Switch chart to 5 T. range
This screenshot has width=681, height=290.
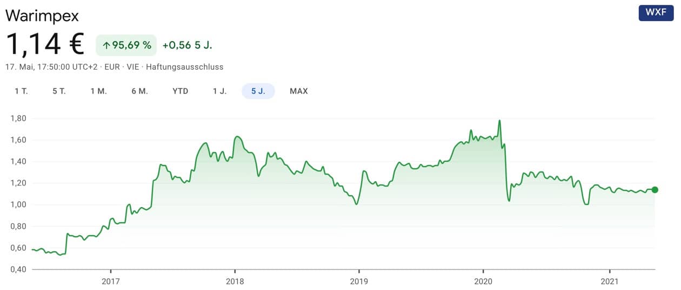coord(59,91)
